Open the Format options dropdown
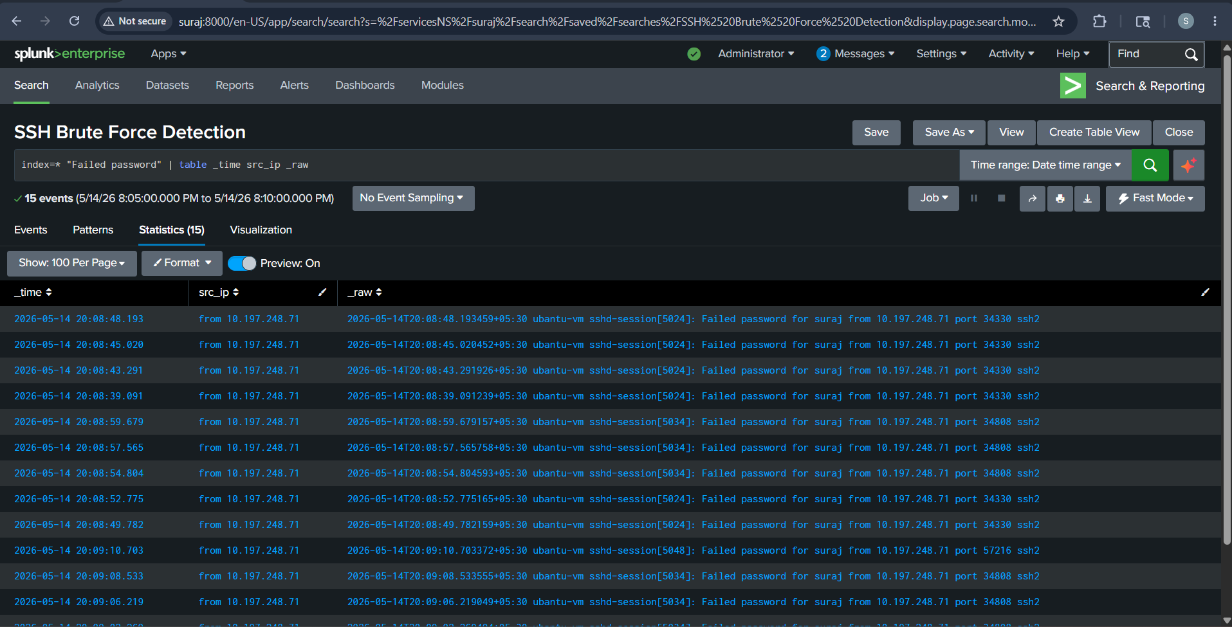Screen dimensions: 1232x627 182,263
